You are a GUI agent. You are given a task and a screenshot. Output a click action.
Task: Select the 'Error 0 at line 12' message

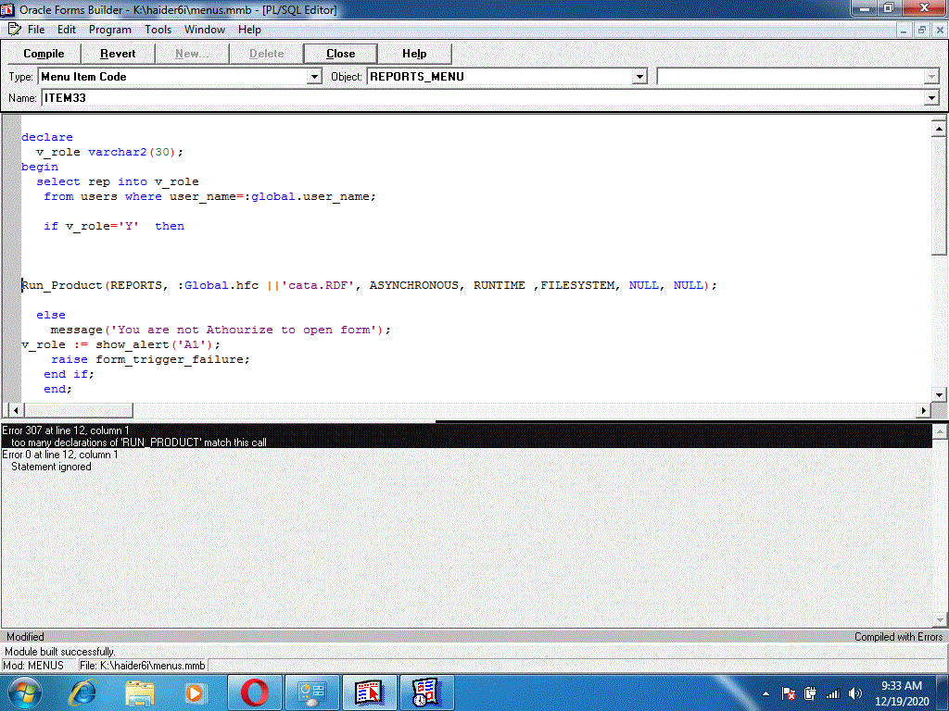click(60, 455)
